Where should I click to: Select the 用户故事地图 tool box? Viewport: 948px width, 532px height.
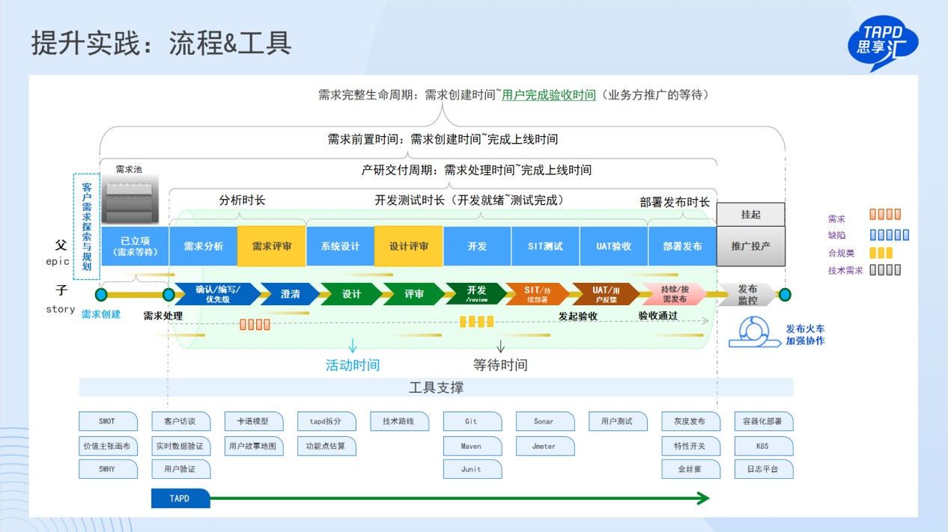click(254, 446)
